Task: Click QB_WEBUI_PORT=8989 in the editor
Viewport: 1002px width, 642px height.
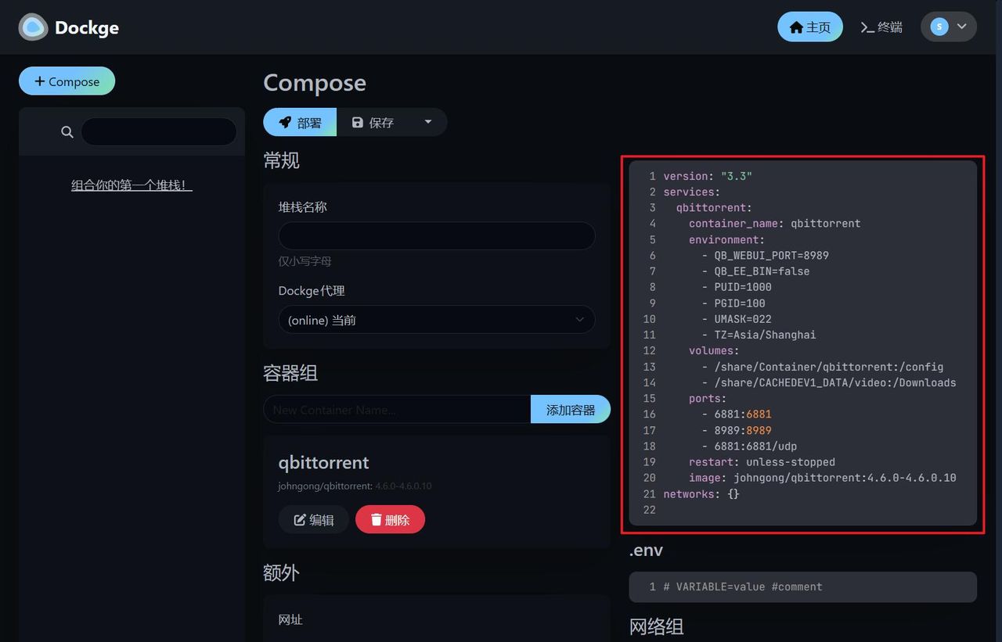Action: (x=772, y=255)
